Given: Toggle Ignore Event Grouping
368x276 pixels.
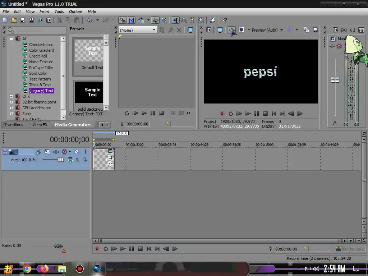Looking at the screenshot, I should pos(164,20).
